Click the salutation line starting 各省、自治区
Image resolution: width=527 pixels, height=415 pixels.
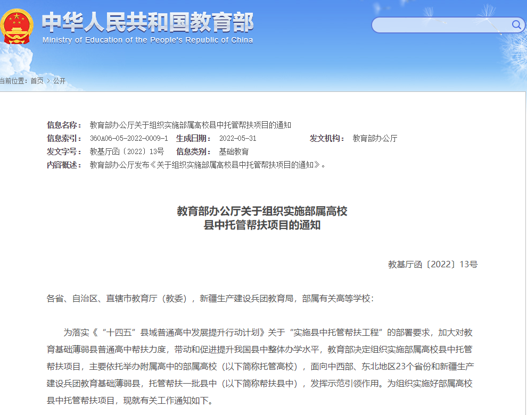[210, 298]
